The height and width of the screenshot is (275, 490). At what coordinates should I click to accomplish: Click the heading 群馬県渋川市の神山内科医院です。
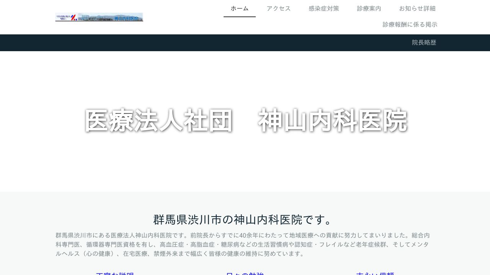pyautogui.click(x=245, y=220)
